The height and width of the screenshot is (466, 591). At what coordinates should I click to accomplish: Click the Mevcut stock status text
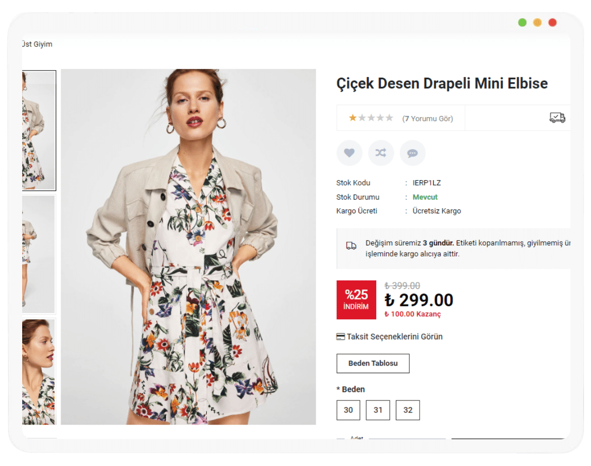point(424,197)
